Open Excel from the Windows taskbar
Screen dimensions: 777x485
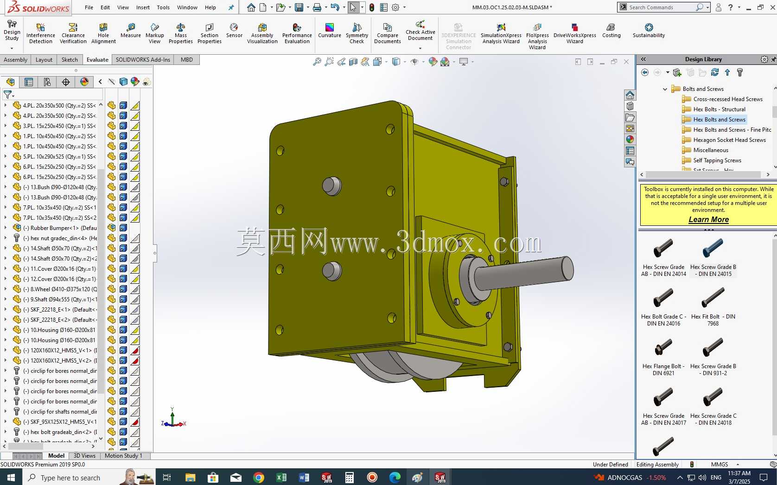281,477
